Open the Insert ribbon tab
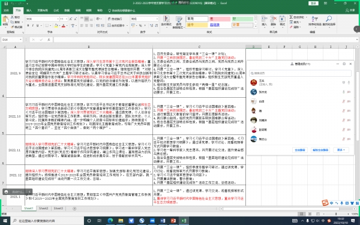This screenshot has height=225, width=360. [29, 10]
